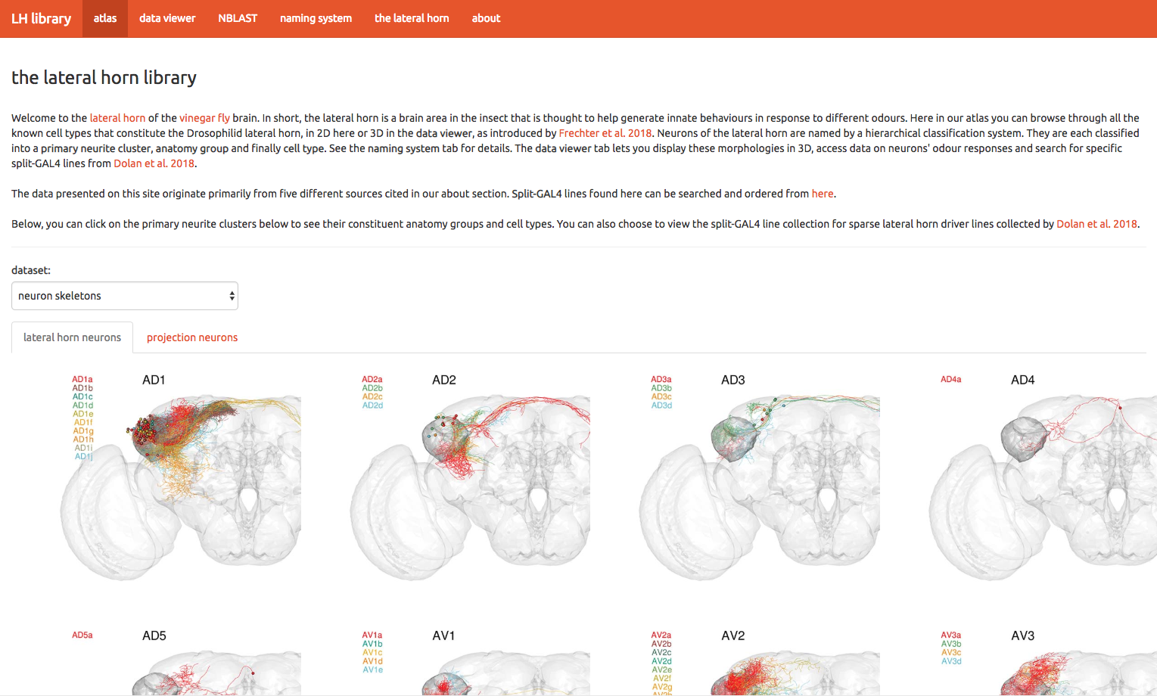Open the AD1 neurite cluster brain image
The height and width of the screenshot is (696, 1157).
(x=182, y=484)
